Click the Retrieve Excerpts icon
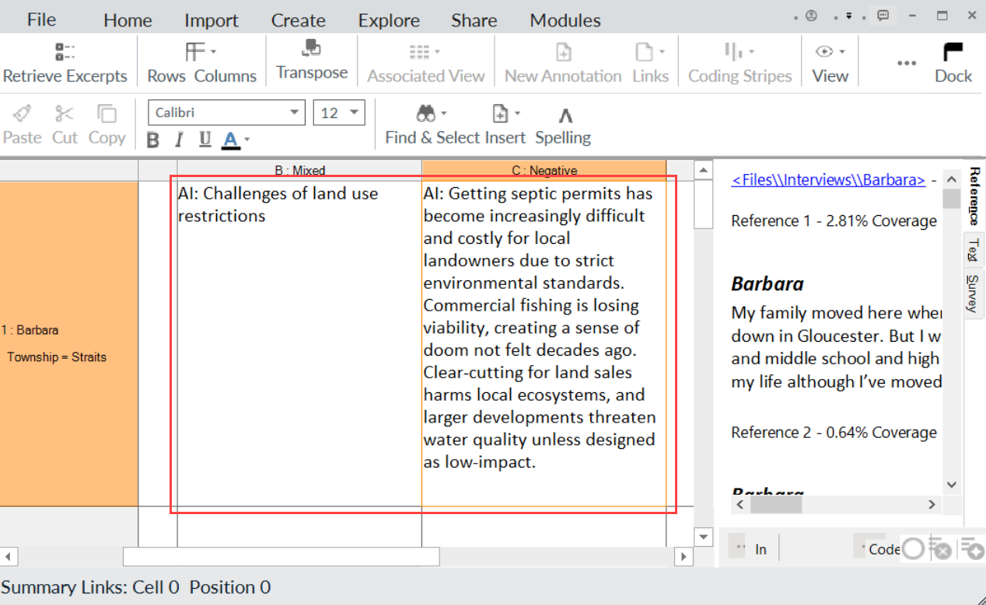The width and height of the screenshot is (986, 605). (65, 53)
